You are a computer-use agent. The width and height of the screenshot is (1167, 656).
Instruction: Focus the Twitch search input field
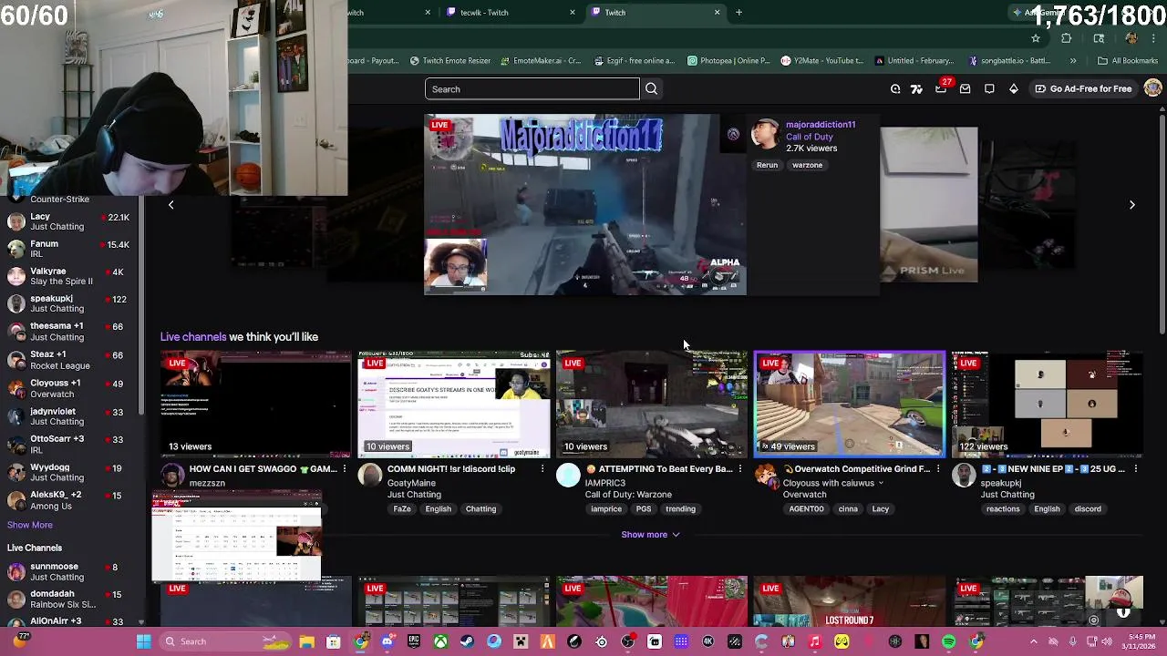(x=532, y=89)
